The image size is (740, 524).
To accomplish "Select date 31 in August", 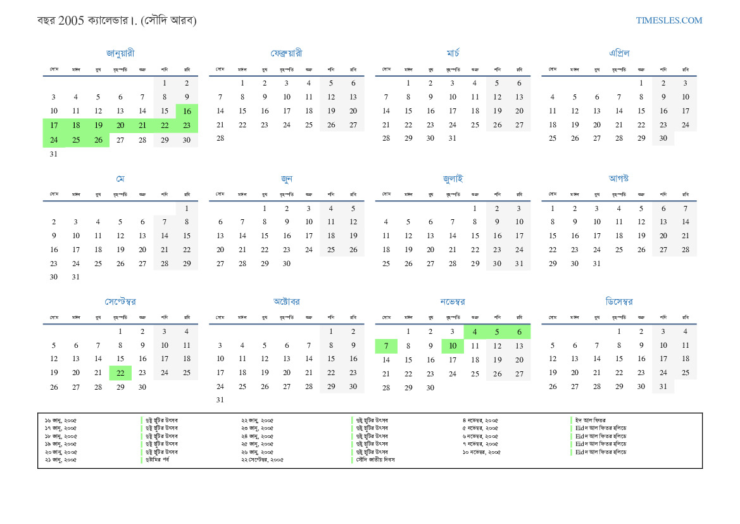I will click(597, 264).
